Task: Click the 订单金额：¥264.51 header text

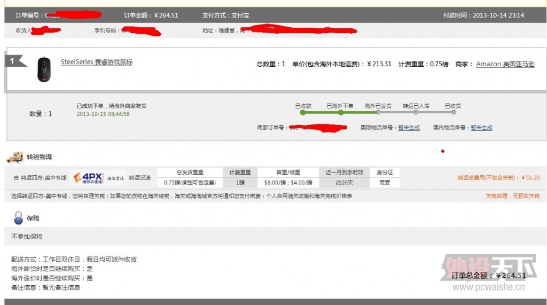Action: click(151, 15)
